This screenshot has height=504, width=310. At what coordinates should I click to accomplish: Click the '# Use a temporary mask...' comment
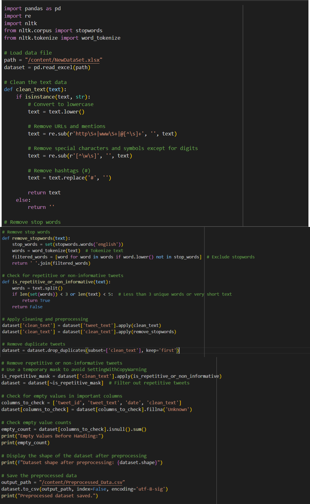coord(74,369)
